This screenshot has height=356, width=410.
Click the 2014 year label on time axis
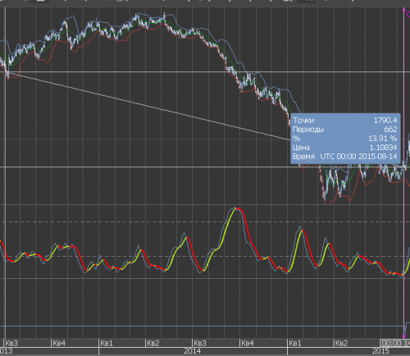[192, 351]
